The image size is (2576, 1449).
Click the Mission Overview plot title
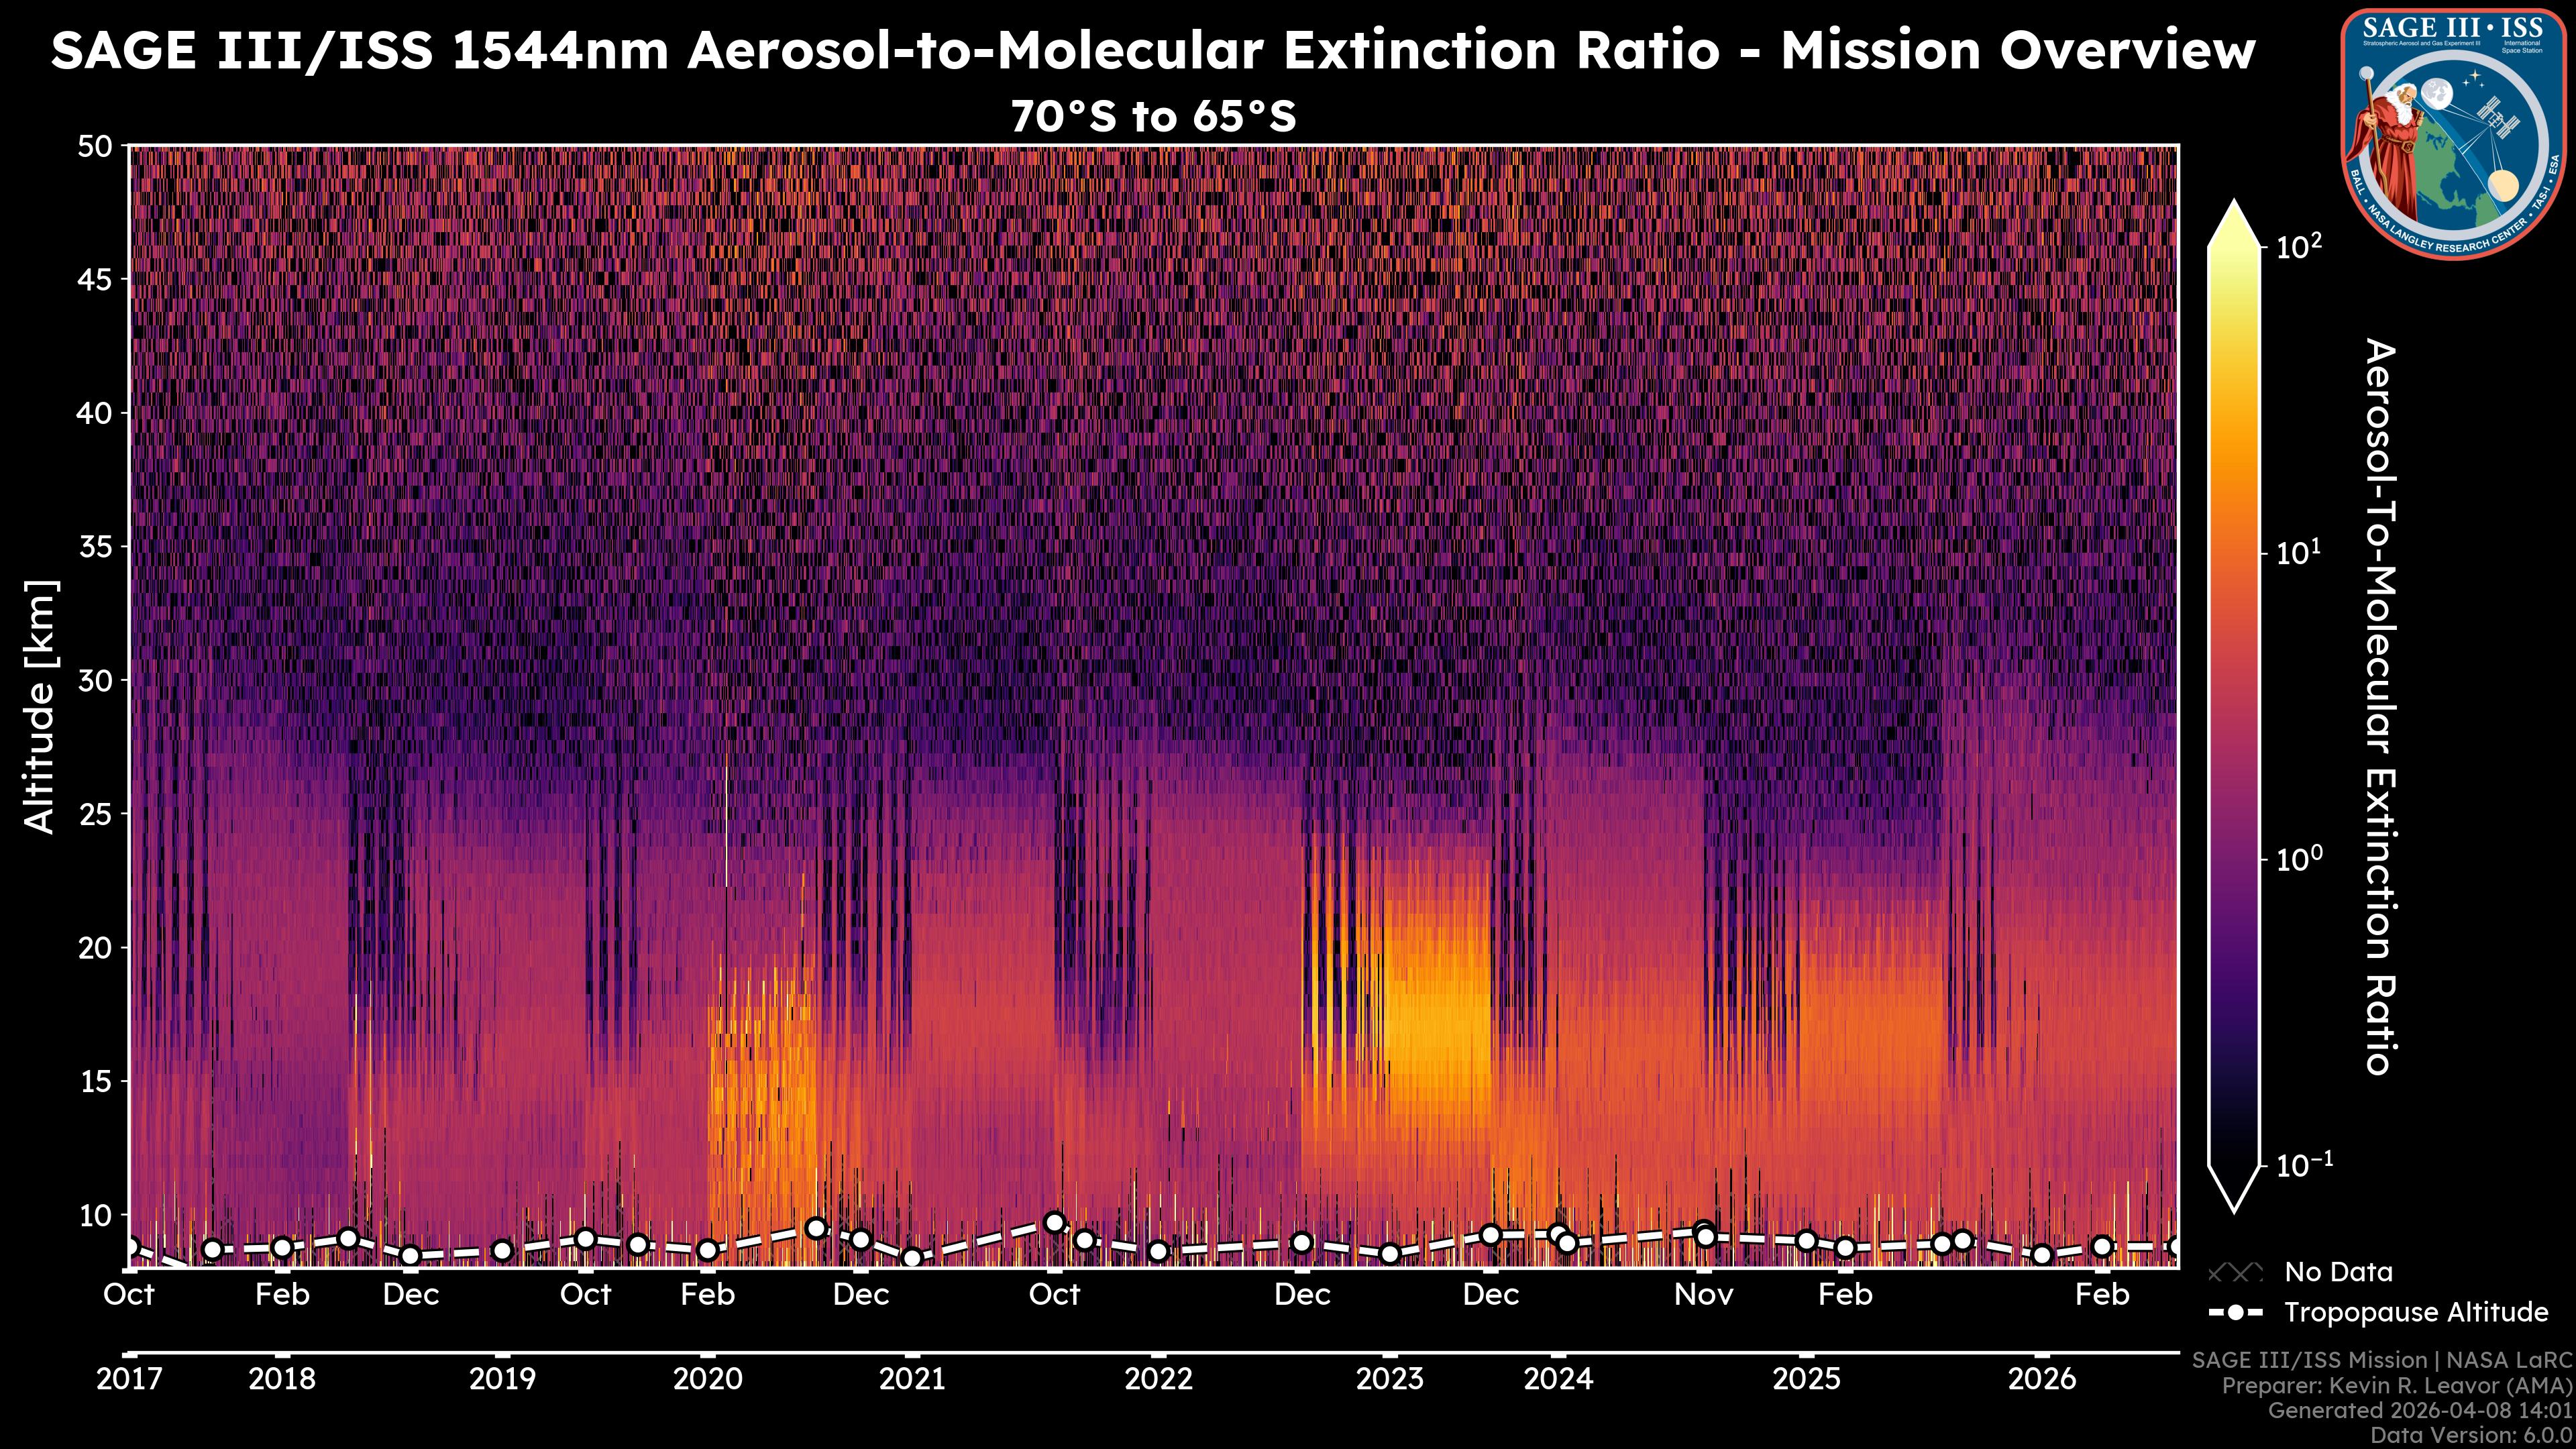click(1153, 50)
